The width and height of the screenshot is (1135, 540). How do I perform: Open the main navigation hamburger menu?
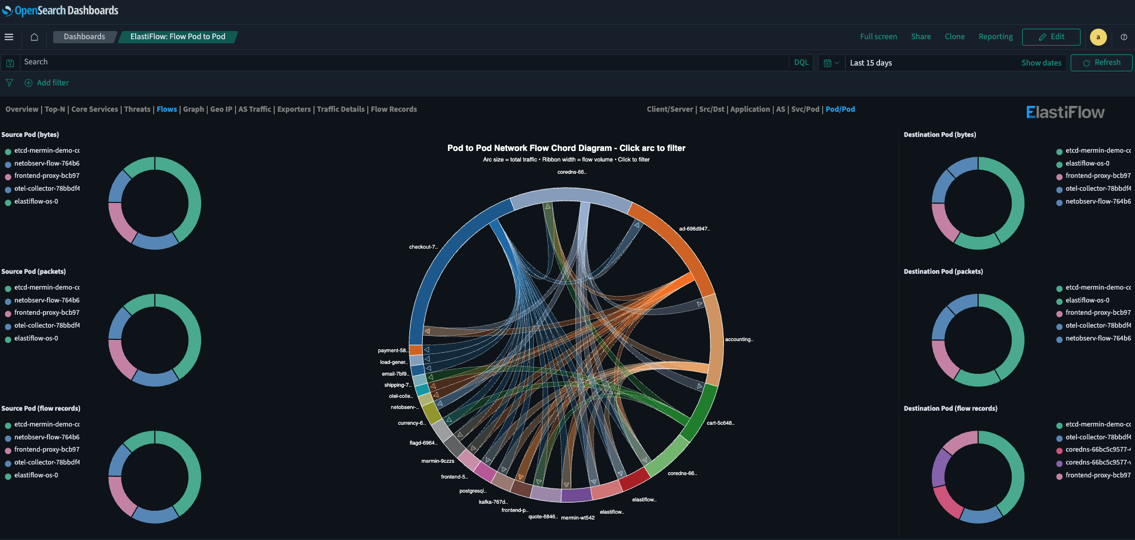9,36
